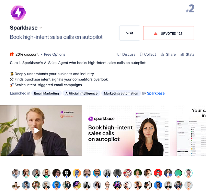Select the Marketing automation tag
206x195 pixels.
click(121, 93)
